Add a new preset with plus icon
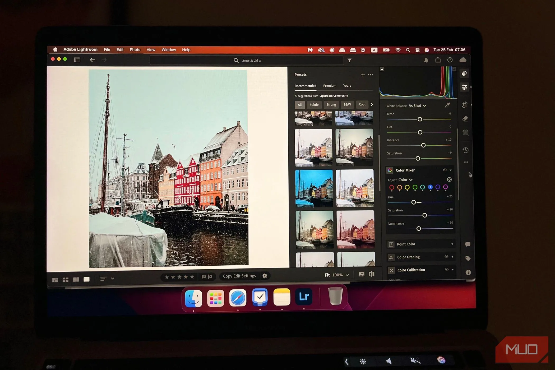Viewport: 555px width, 370px height. click(363, 75)
